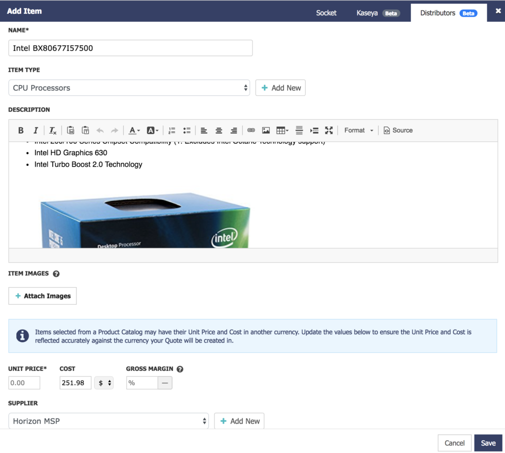Click the Intel processor box image in description

(145, 220)
